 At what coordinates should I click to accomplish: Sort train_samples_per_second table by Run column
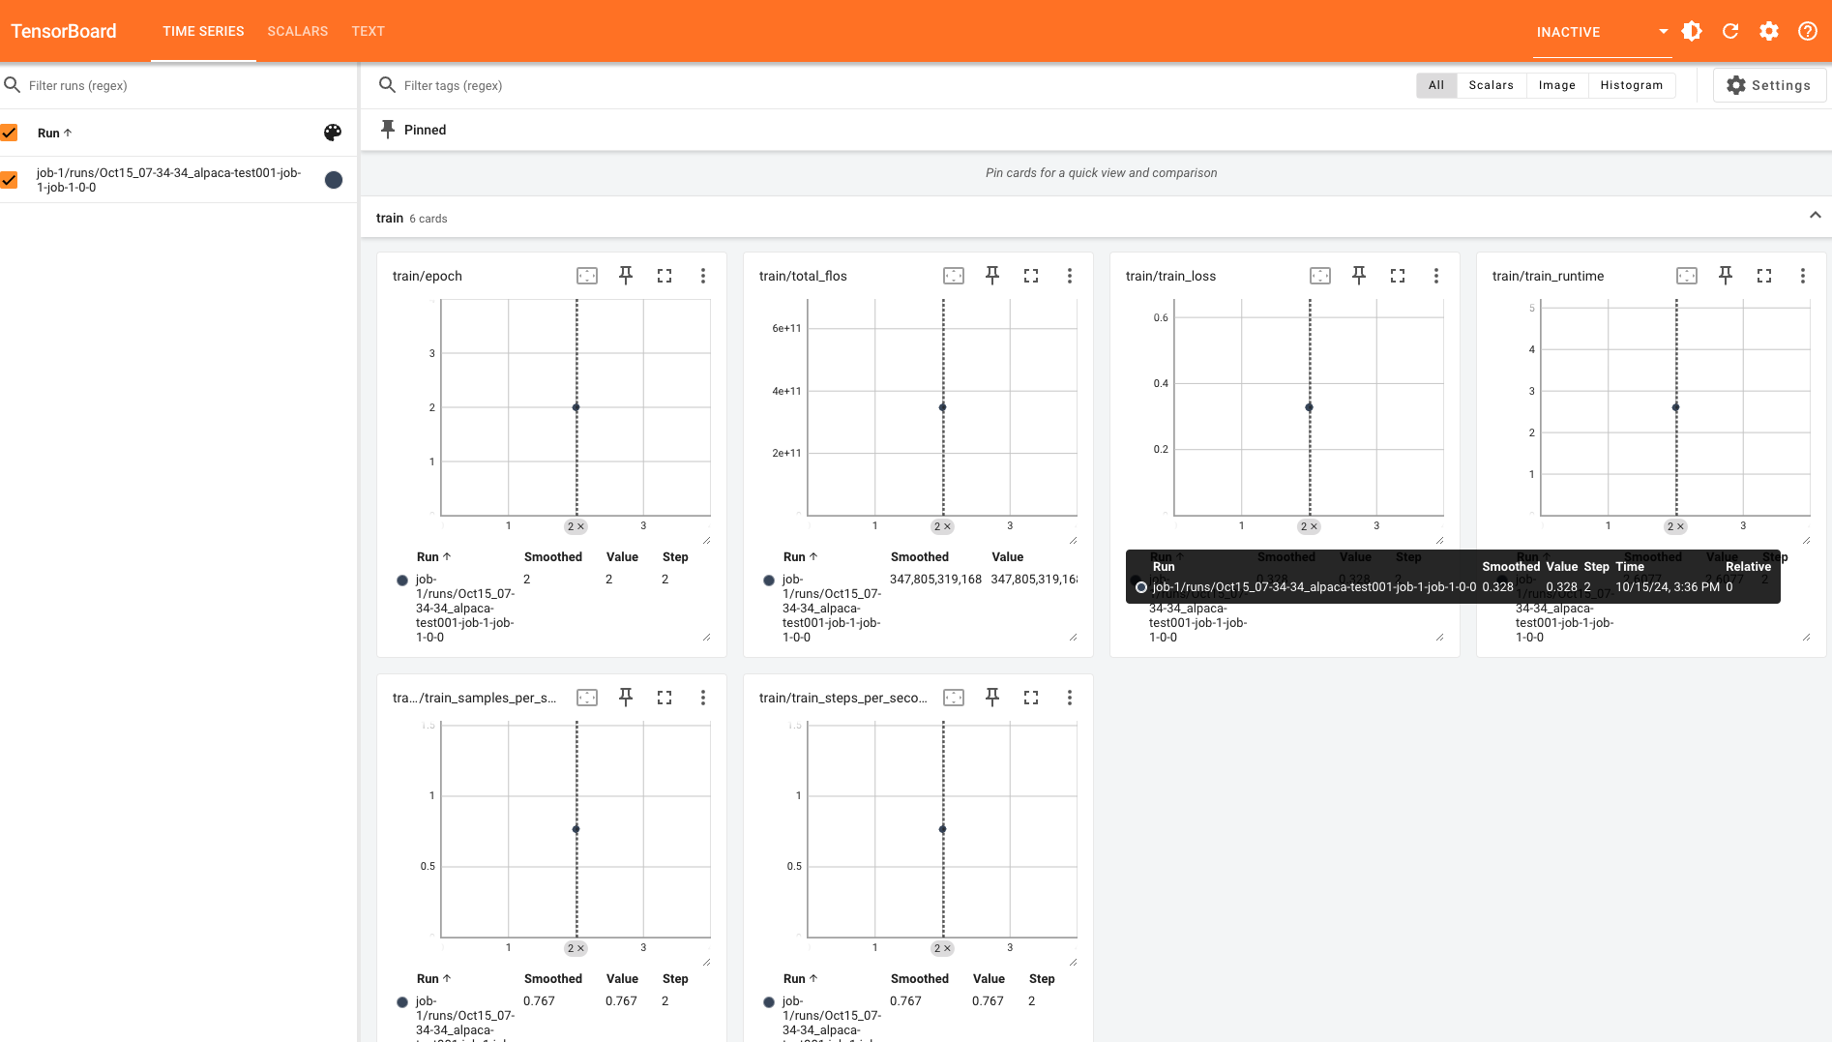point(433,979)
